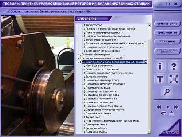182x137 pixels.
Task: Click the rewind double-arrow button
Action: tap(159, 107)
